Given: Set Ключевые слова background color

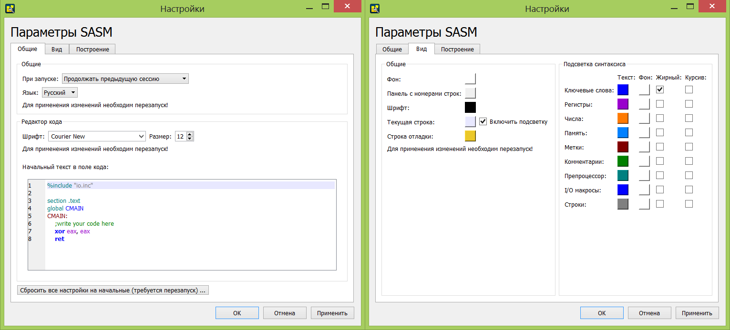Looking at the screenshot, I should (644, 90).
